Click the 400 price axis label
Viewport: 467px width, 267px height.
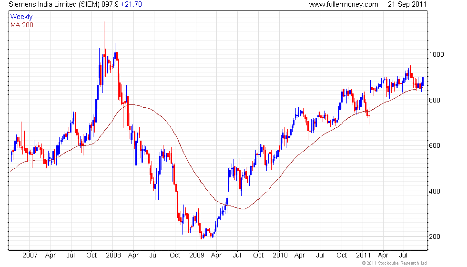(435, 191)
